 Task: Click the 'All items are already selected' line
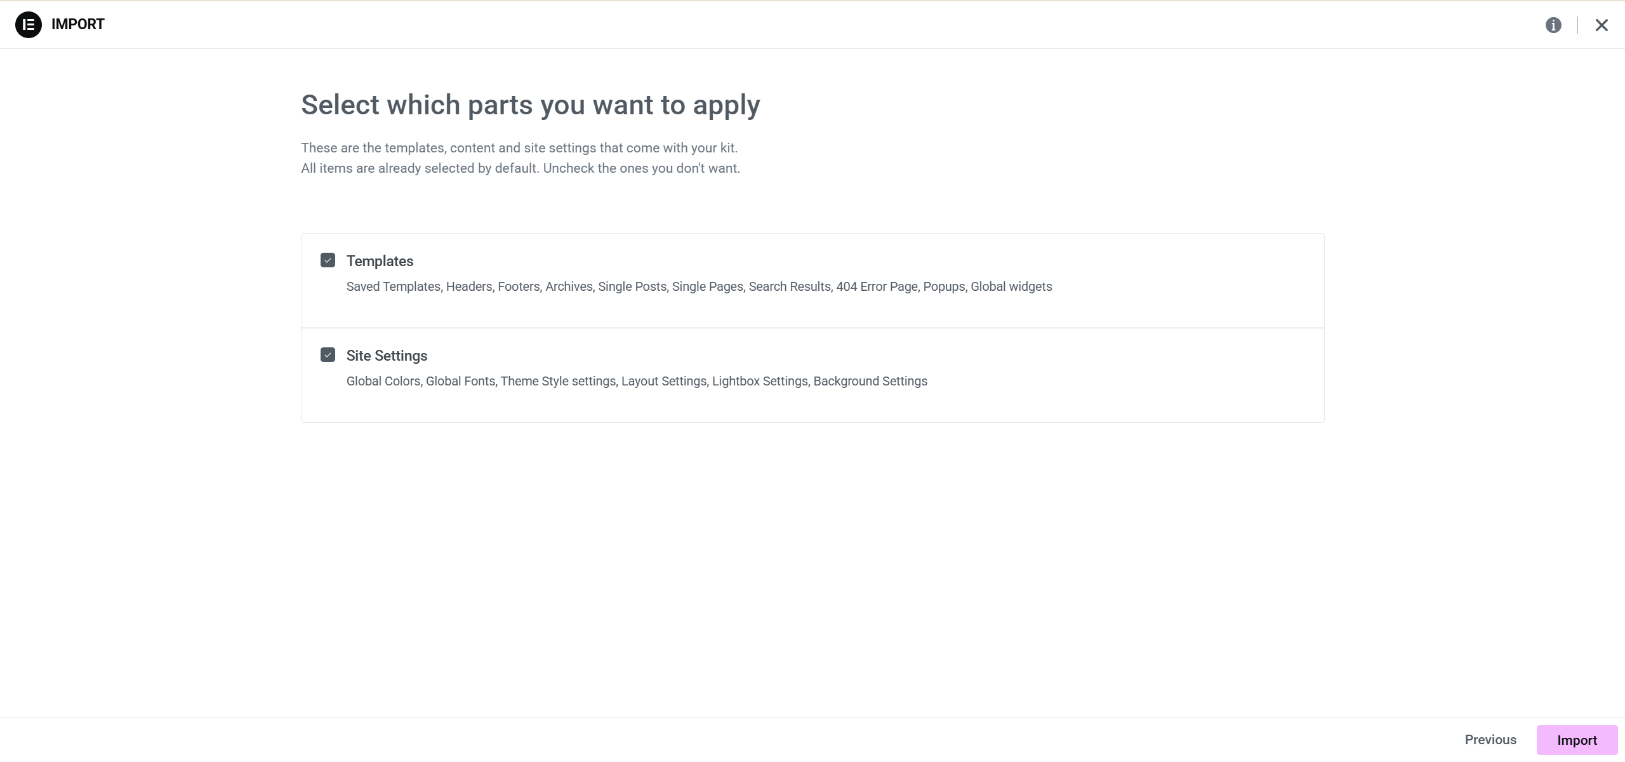520,168
